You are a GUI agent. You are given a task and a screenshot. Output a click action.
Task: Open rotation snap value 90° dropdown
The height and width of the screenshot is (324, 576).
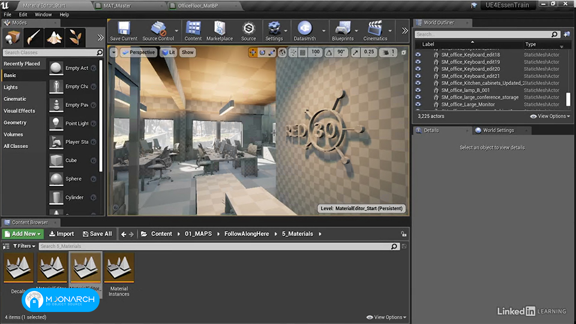tap(341, 53)
